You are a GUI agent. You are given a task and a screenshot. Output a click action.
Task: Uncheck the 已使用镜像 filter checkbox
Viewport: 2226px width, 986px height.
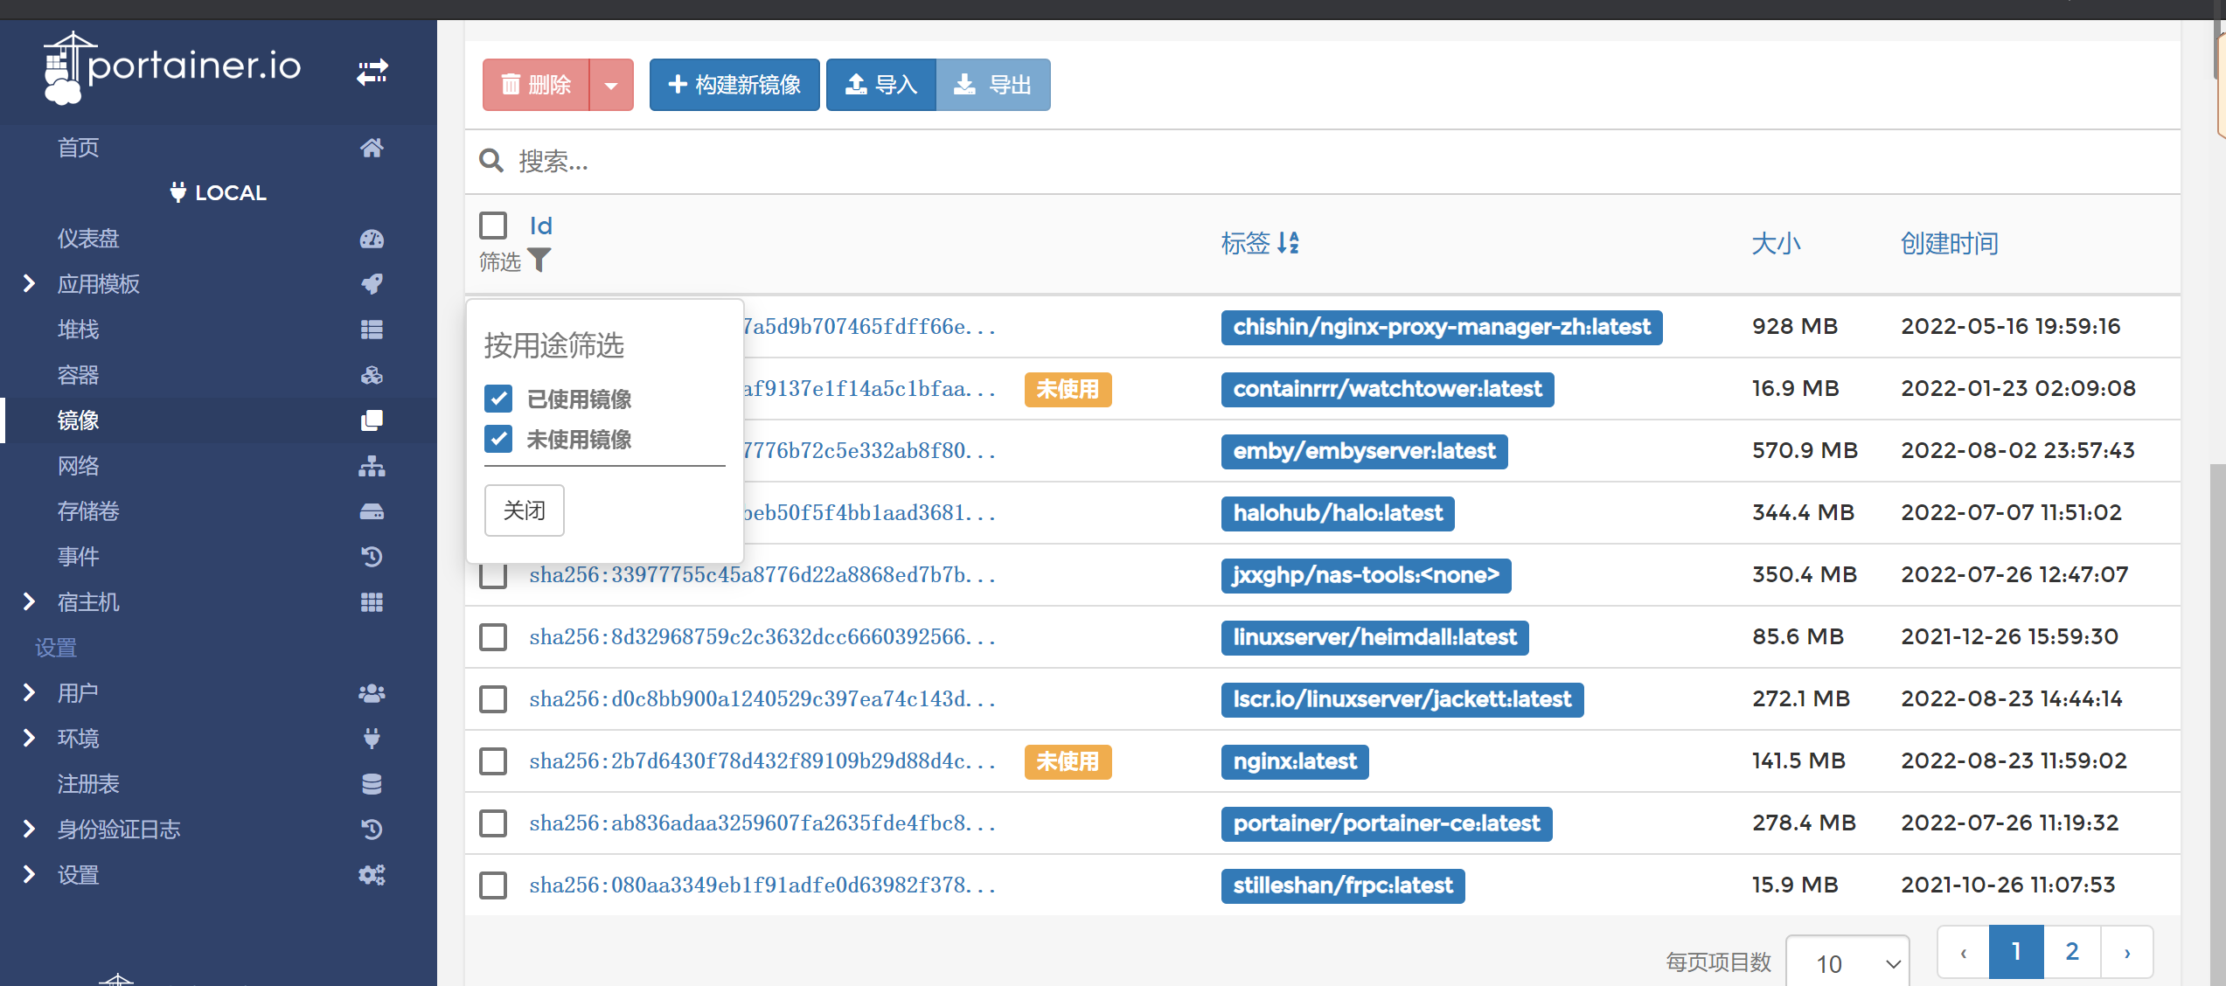(x=498, y=399)
